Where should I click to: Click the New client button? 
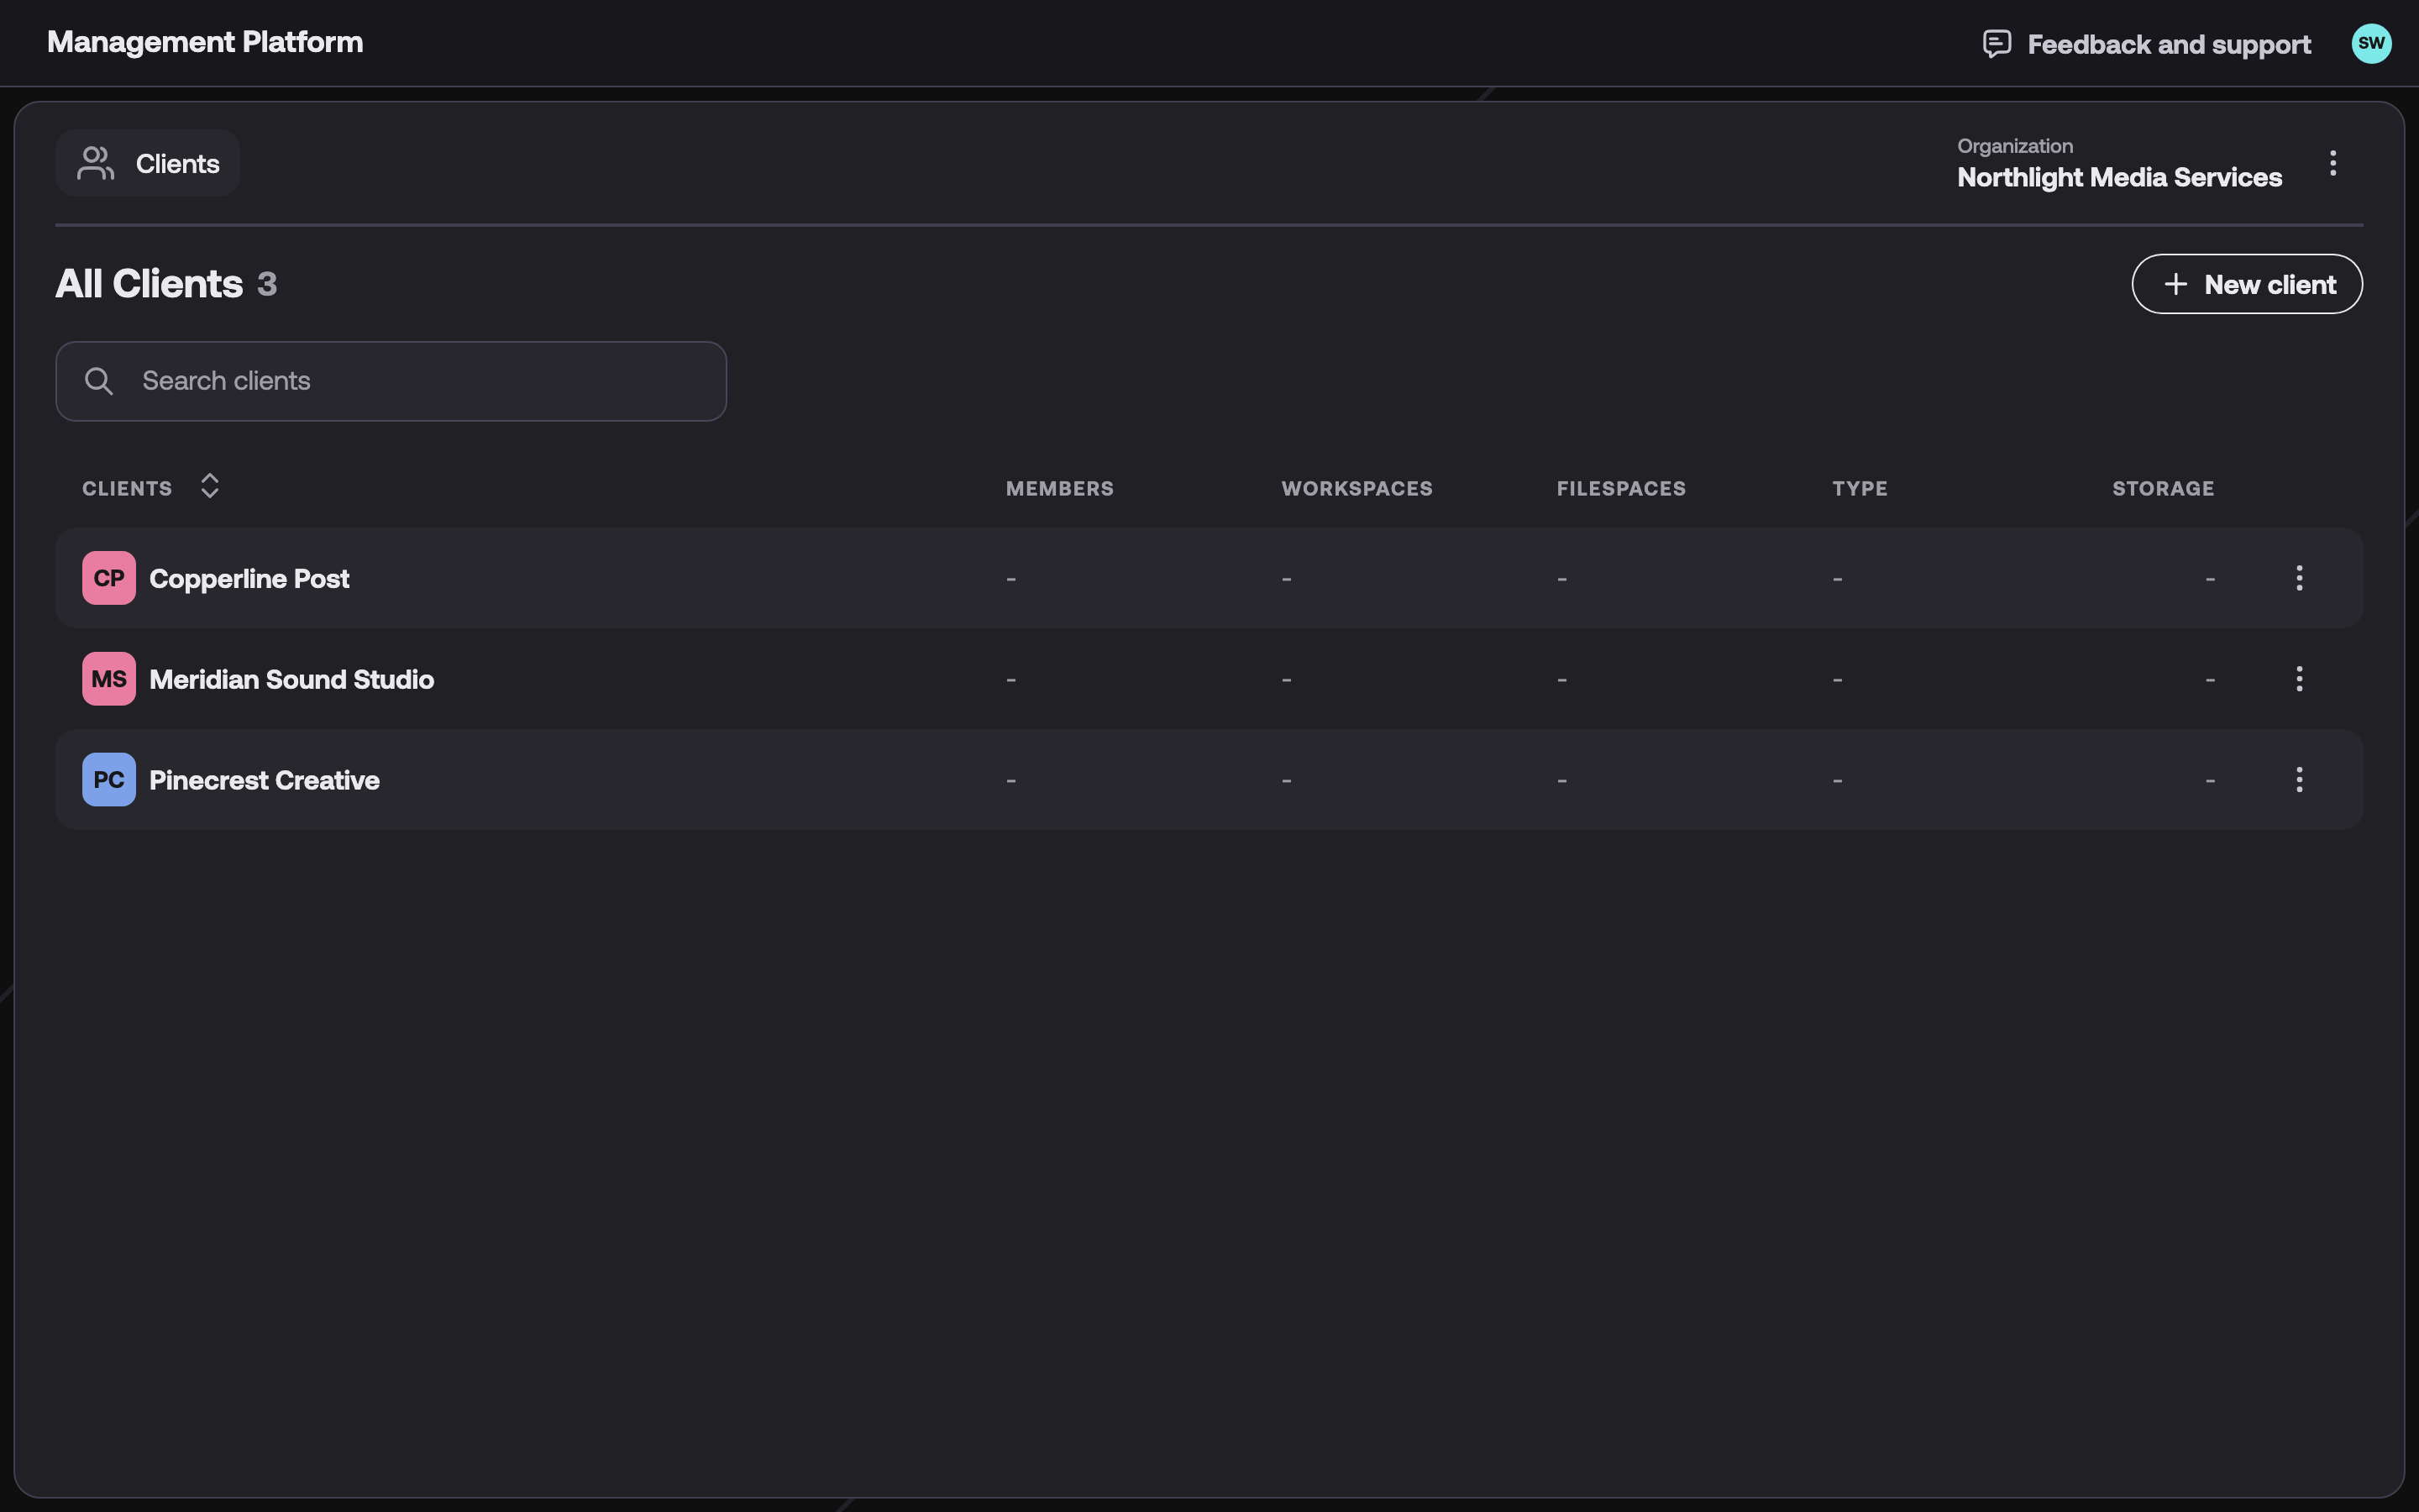click(x=2247, y=284)
